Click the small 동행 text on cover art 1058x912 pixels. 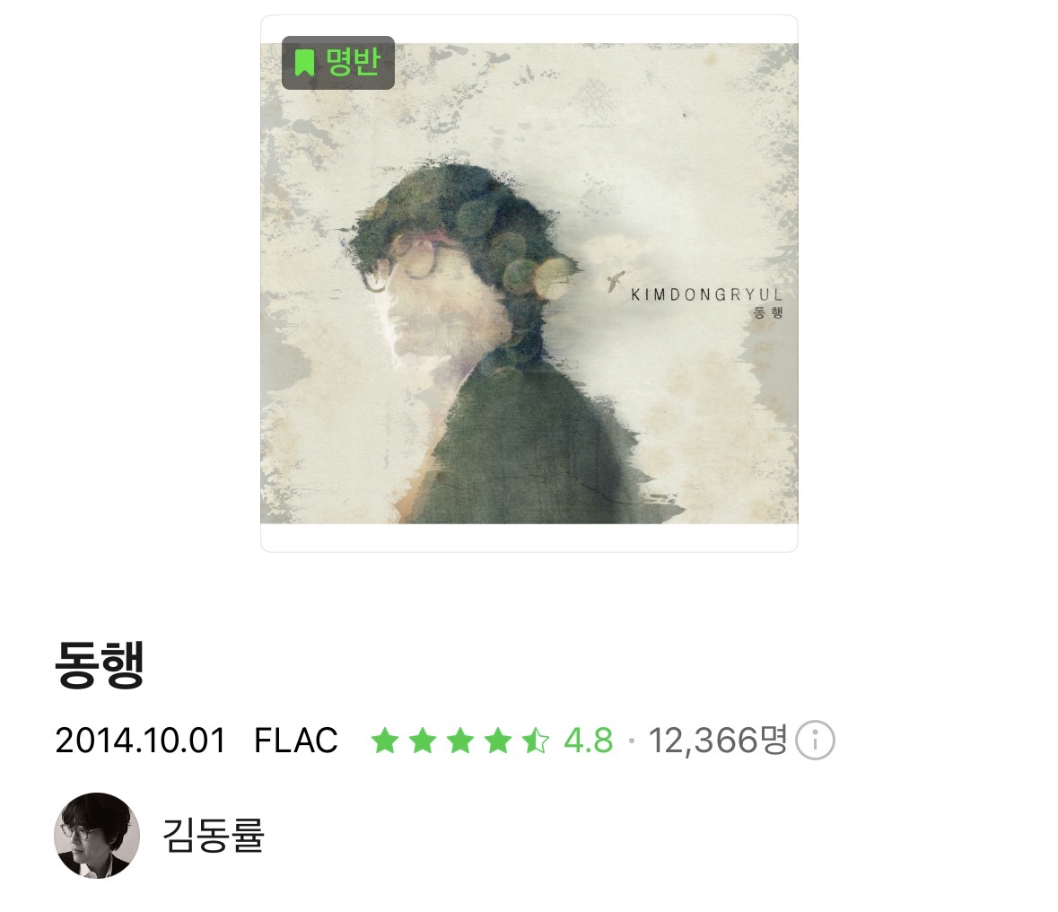coord(768,312)
